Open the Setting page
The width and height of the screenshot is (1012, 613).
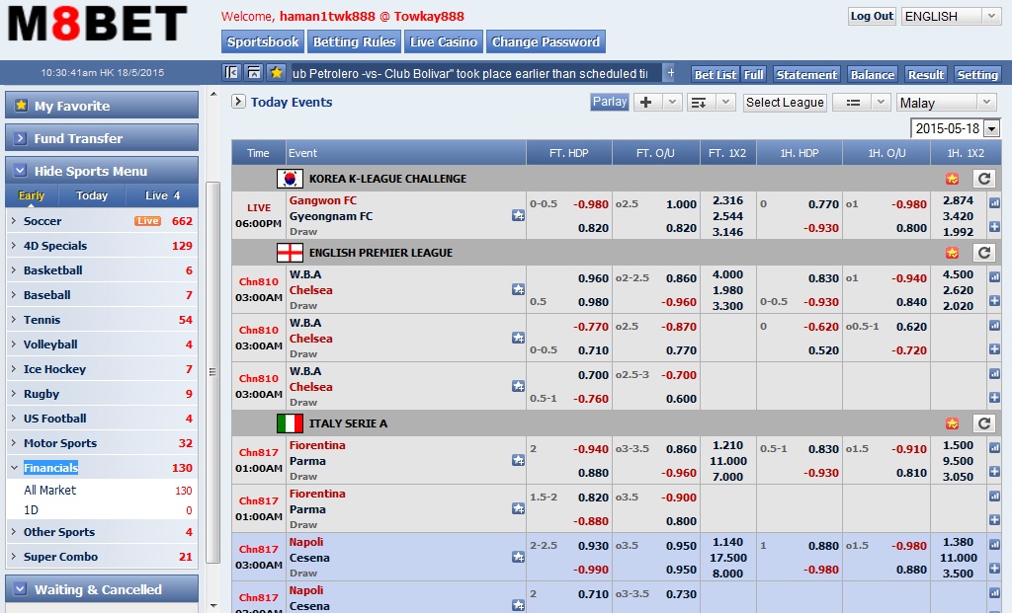977,75
